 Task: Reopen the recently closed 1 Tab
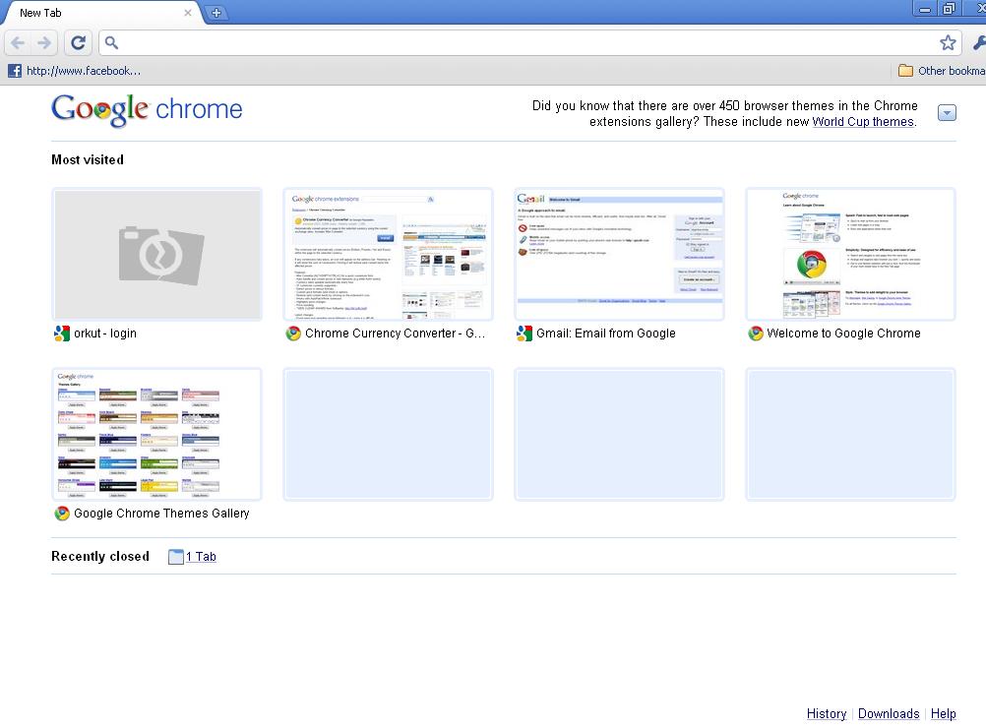(x=201, y=557)
